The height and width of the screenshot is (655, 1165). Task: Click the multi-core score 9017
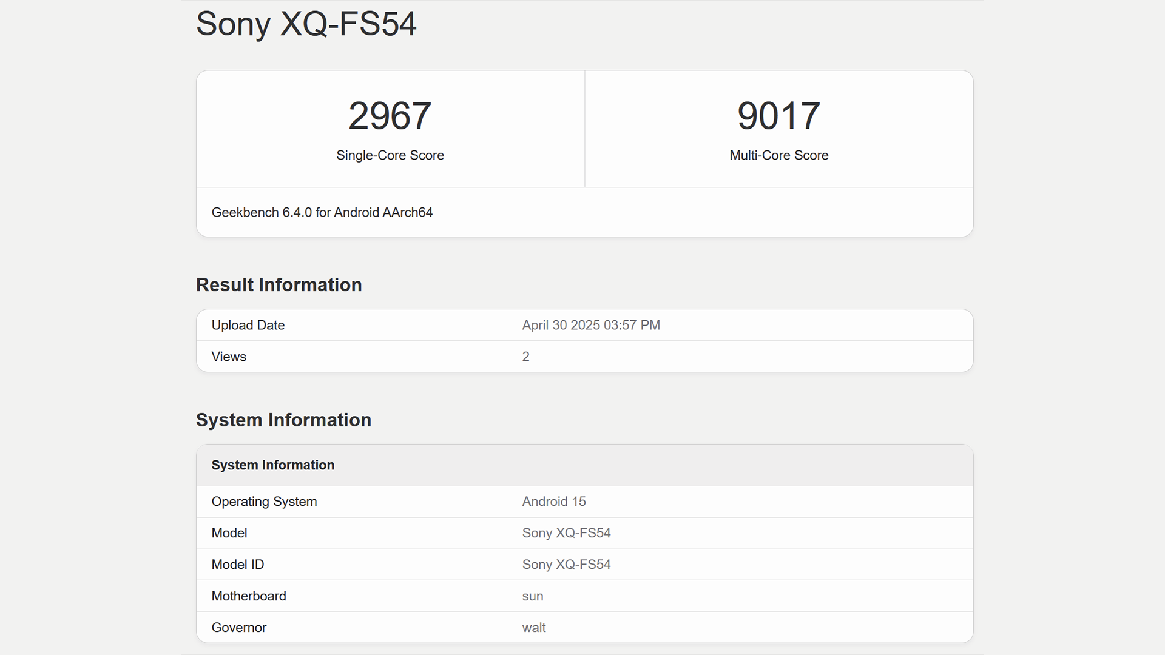(778, 116)
